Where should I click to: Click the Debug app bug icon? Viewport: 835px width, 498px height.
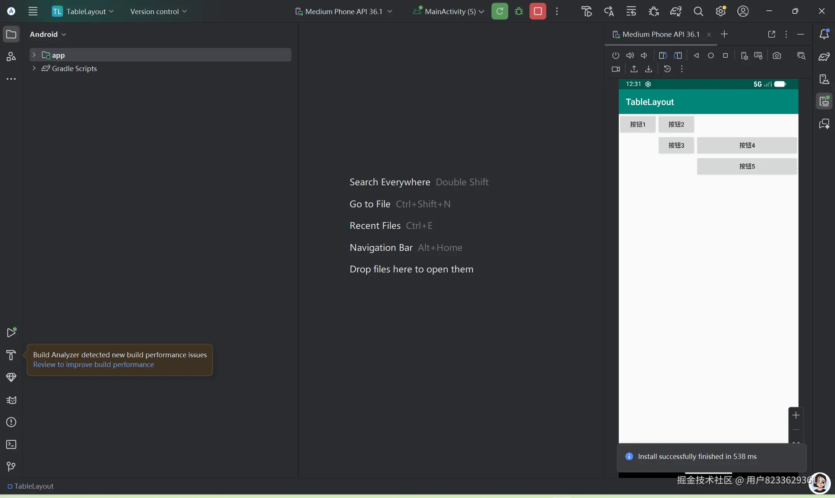pyautogui.click(x=519, y=12)
